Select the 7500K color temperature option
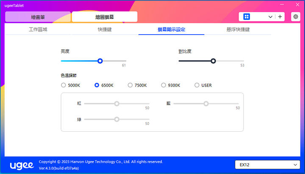 point(130,85)
